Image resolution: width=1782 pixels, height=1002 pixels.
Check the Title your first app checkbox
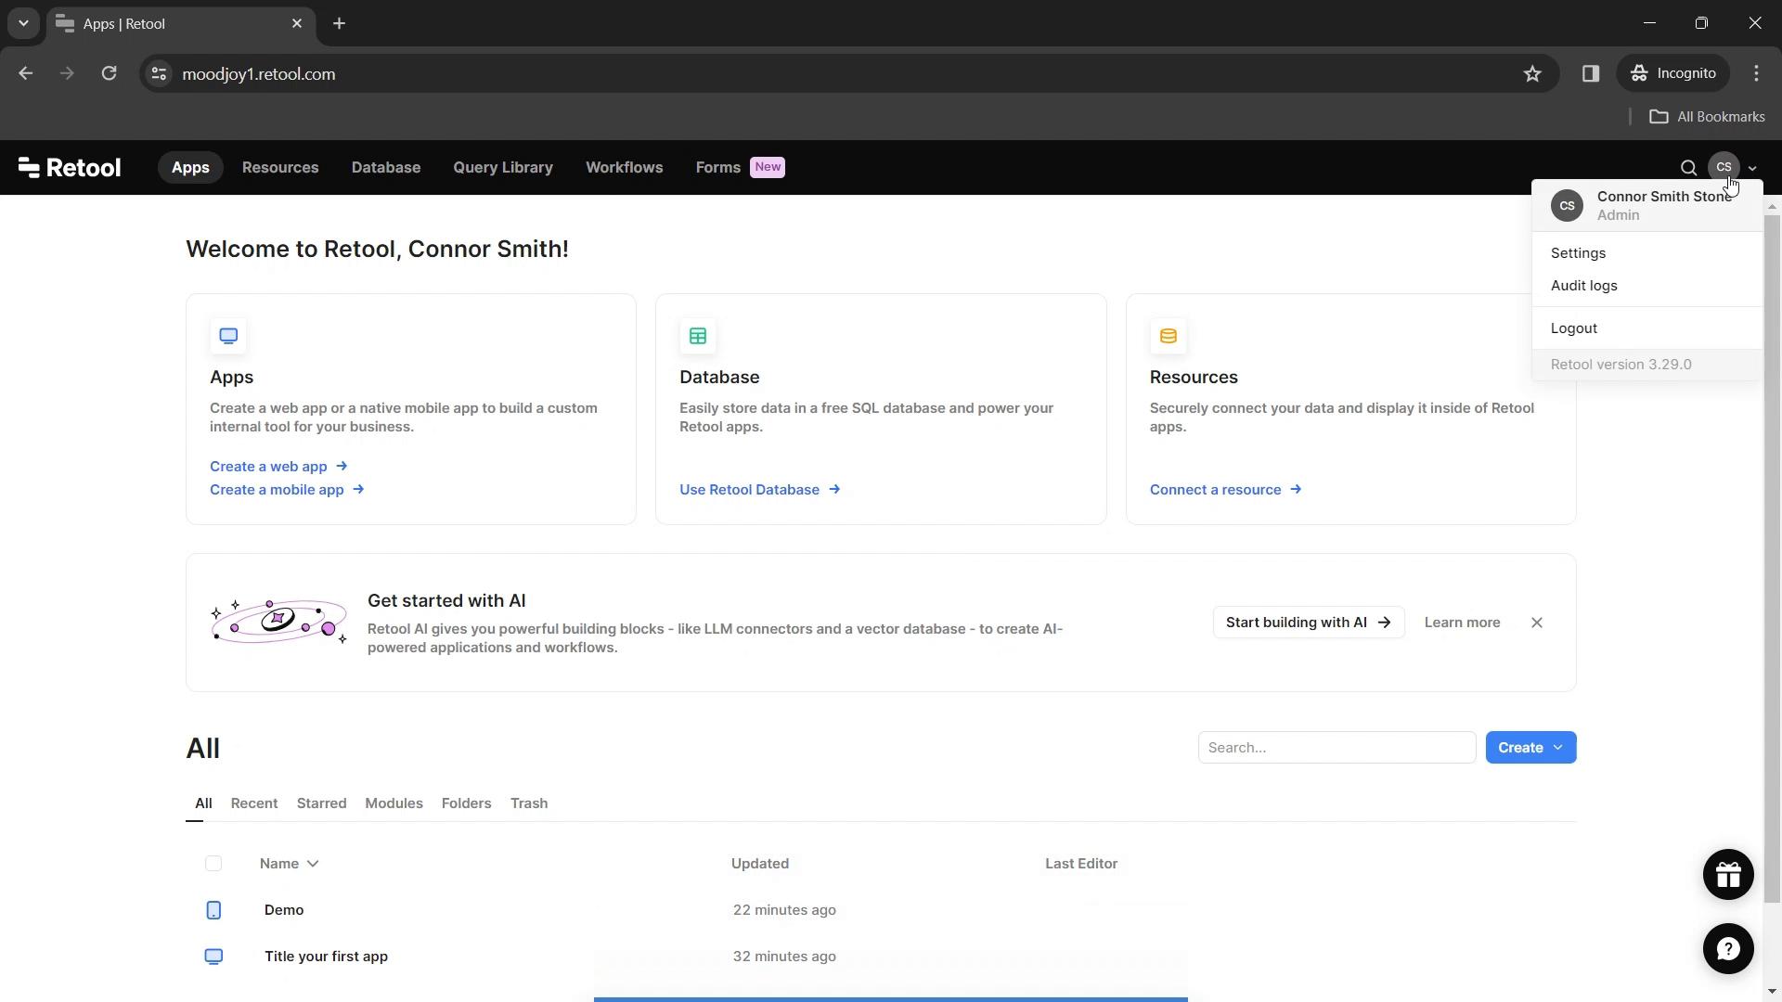pyautogui.click(x=213, y=956)
